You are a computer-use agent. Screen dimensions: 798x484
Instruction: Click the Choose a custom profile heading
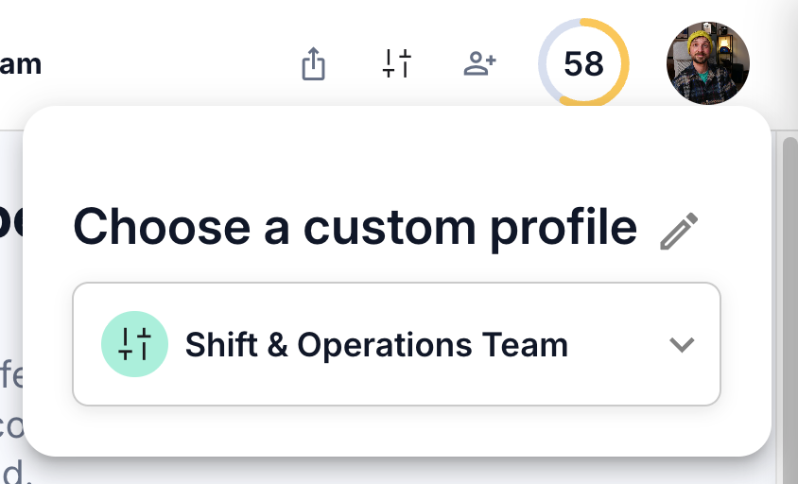pos(356,228)
